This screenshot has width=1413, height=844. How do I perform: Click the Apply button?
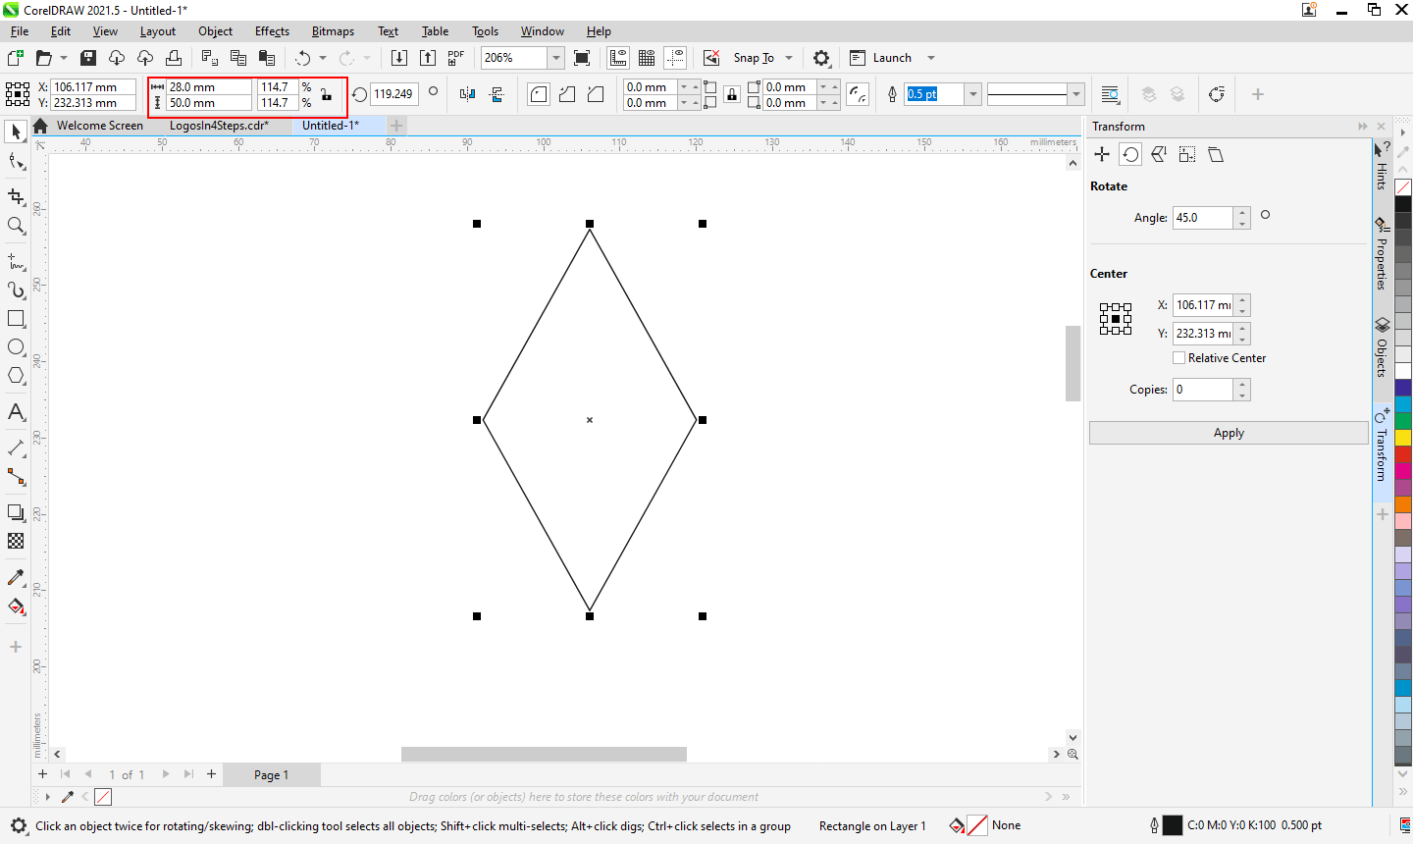click(1229, 433)
